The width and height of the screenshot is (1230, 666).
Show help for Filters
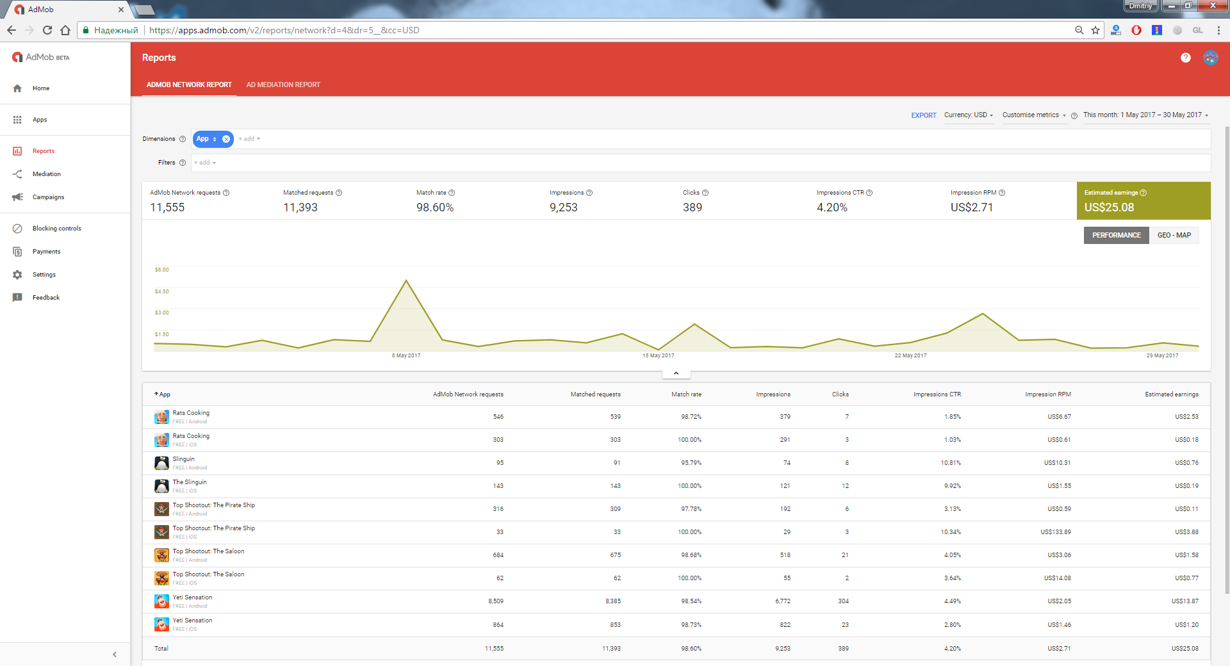(x=183, y=163)
